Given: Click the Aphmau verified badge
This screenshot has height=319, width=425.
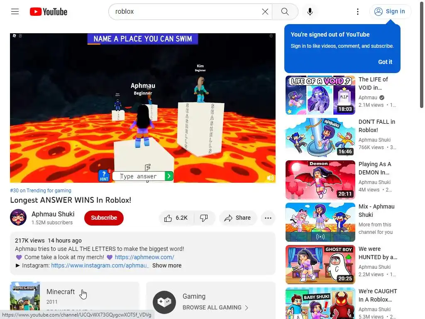Looking at the screenshot, I should tap(382, 98).
